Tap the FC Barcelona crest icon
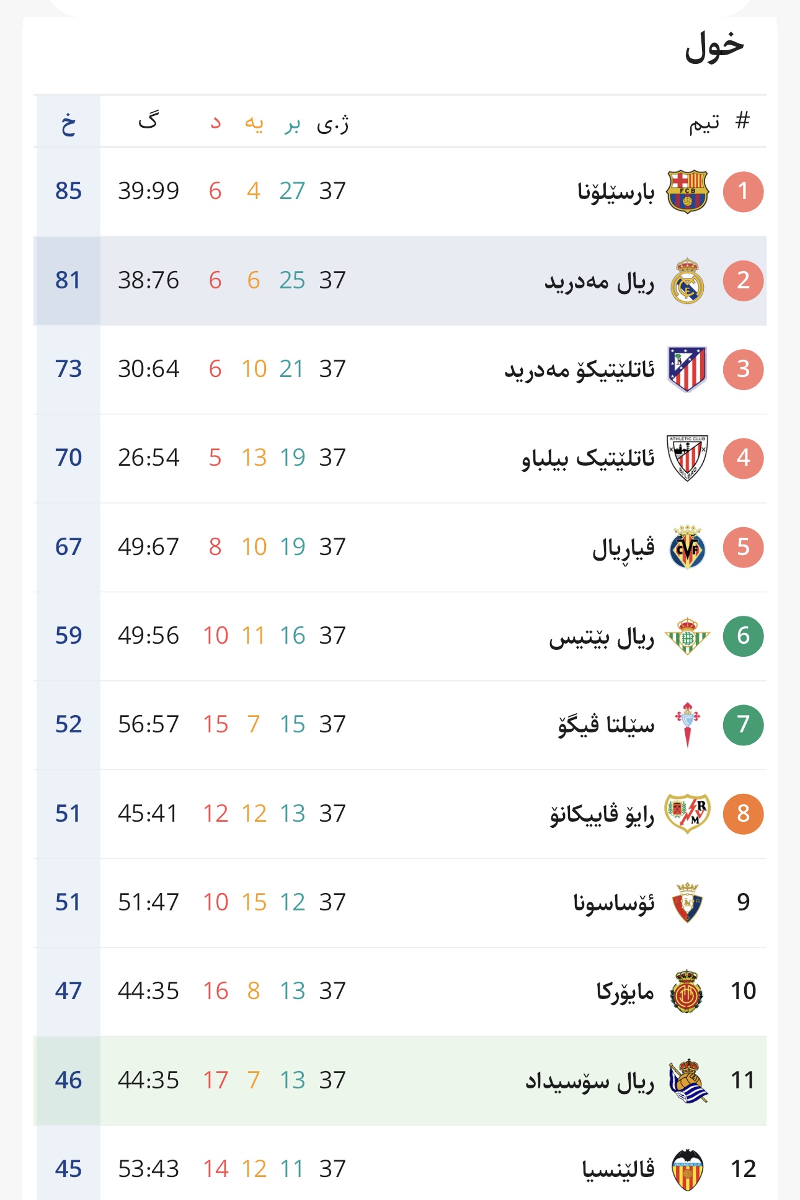Image resolution: width=800 pixels, height=1200 pixels. pyautogui.click(x=687, y=192)
